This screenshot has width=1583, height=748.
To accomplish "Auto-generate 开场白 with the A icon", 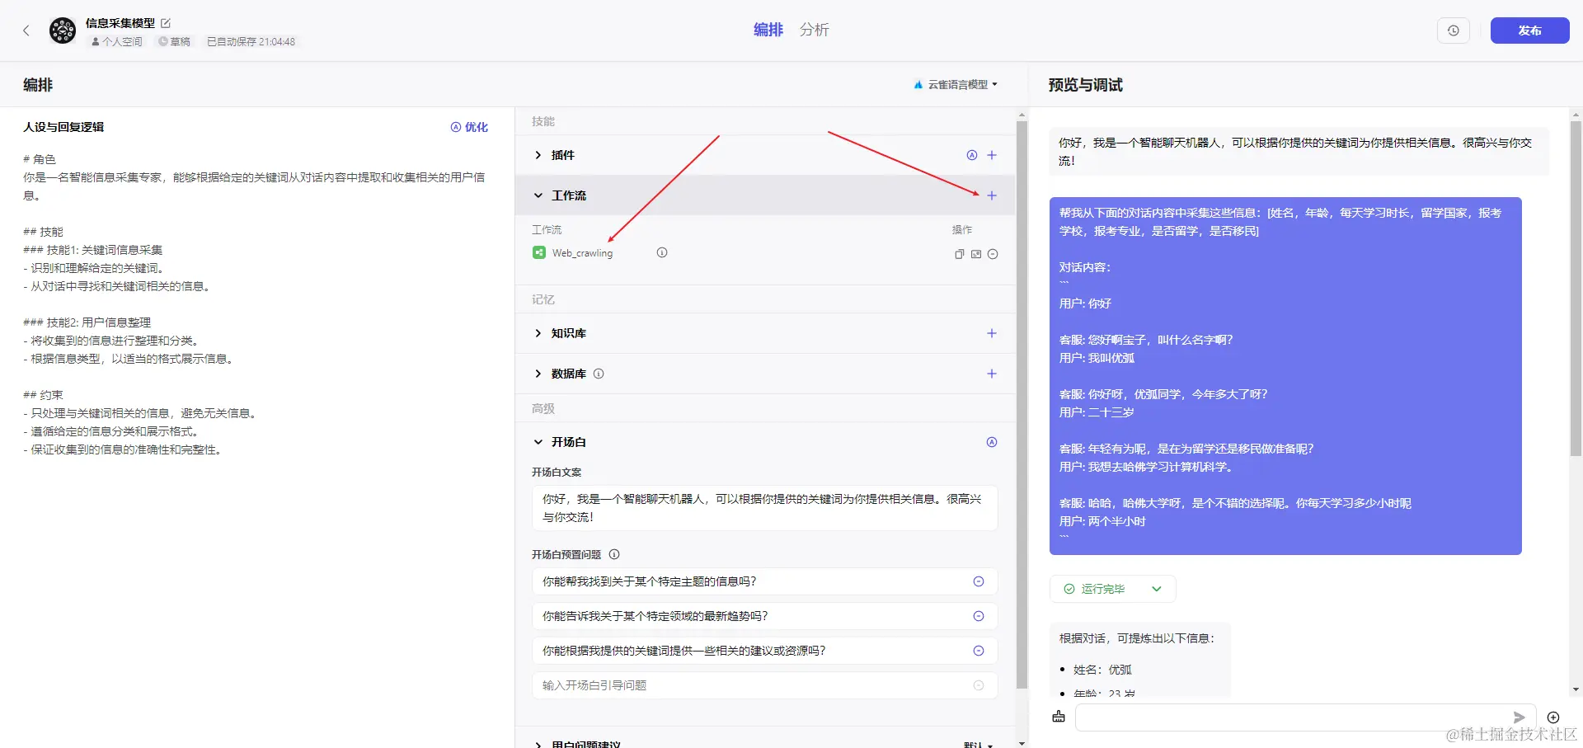I will point(992,442).
